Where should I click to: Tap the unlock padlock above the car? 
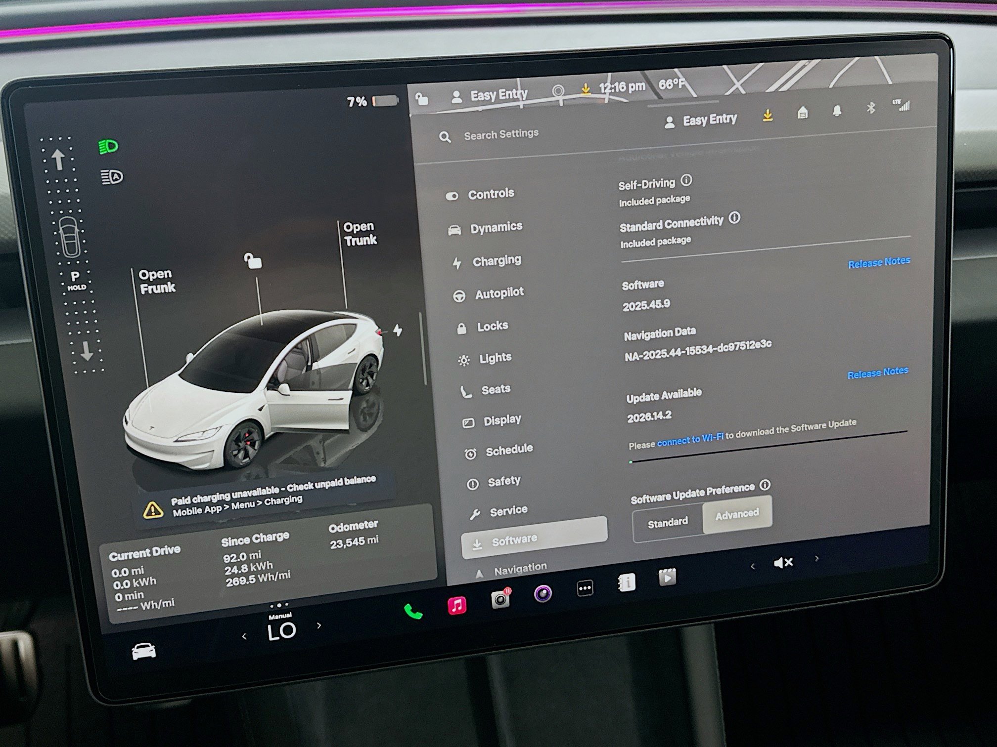point(253,260)
